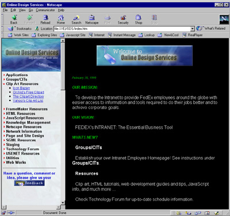The height and width of the screenshot is (216, 230).
Task: Open the Edit menu
Action: pos(13,10)
